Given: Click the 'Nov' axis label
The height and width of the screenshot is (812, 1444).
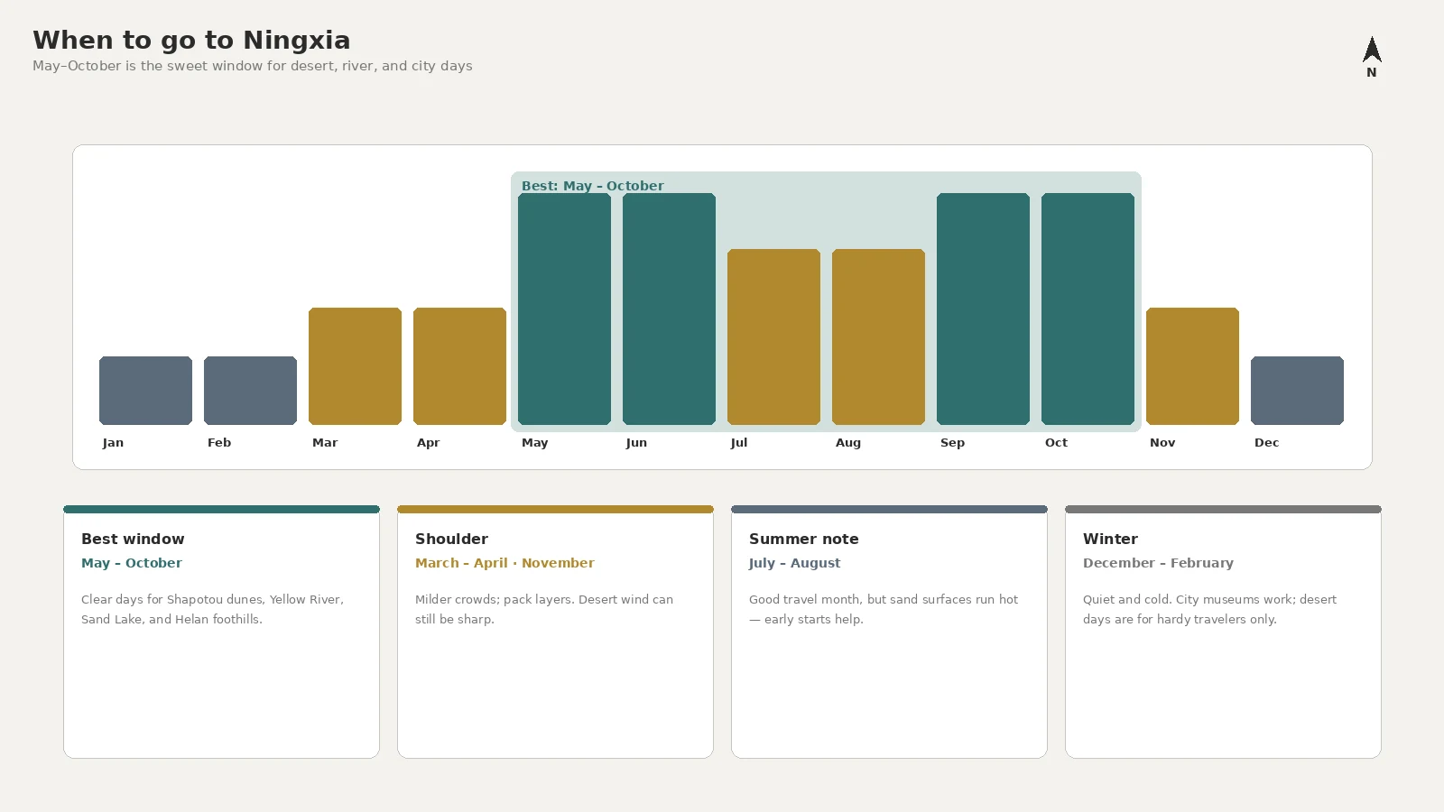Looking at the screenshot, I should pyautogui.click(x=1162, y=443).
